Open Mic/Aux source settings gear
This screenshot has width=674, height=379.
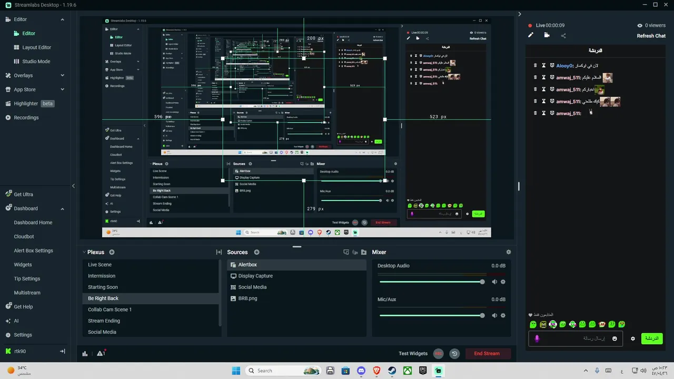click(503, 315)
